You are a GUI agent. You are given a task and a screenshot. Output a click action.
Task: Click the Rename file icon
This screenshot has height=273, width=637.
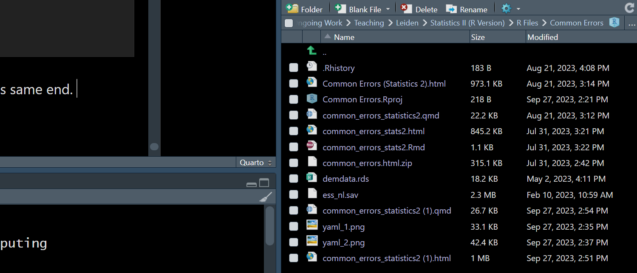coord(451,9)
